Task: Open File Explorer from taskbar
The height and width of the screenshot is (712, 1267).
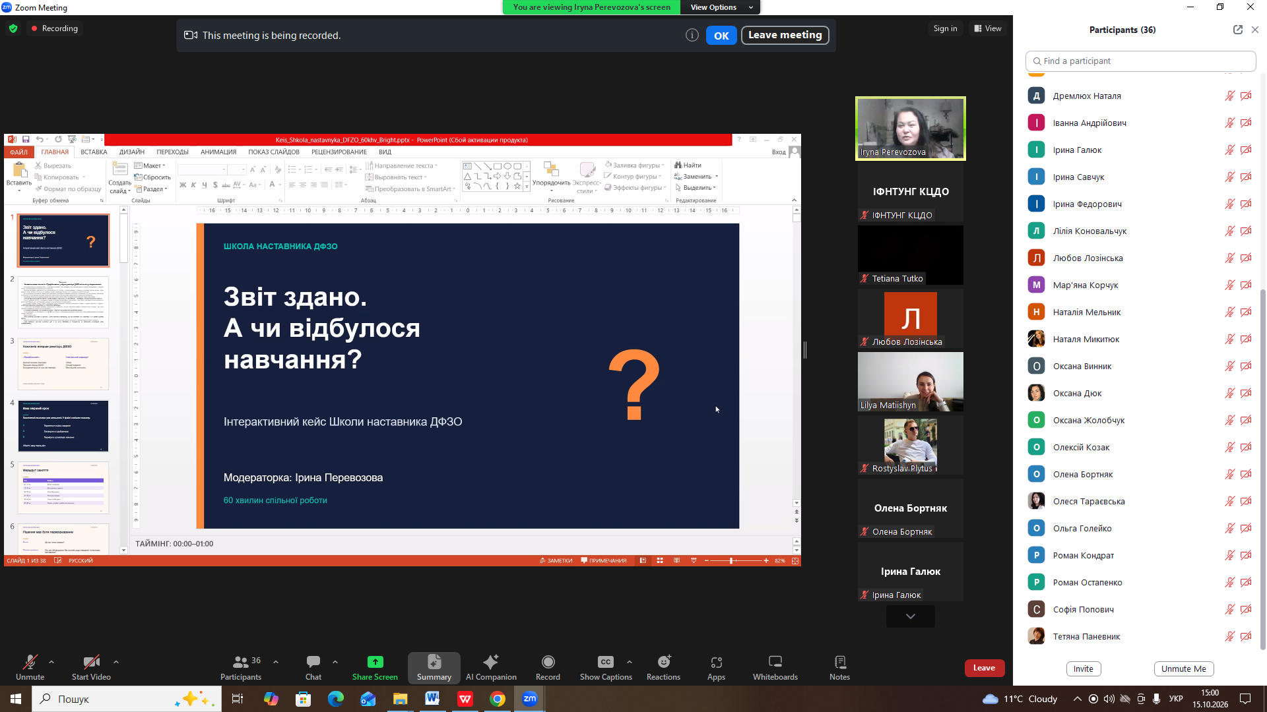Action: (401, 699)
